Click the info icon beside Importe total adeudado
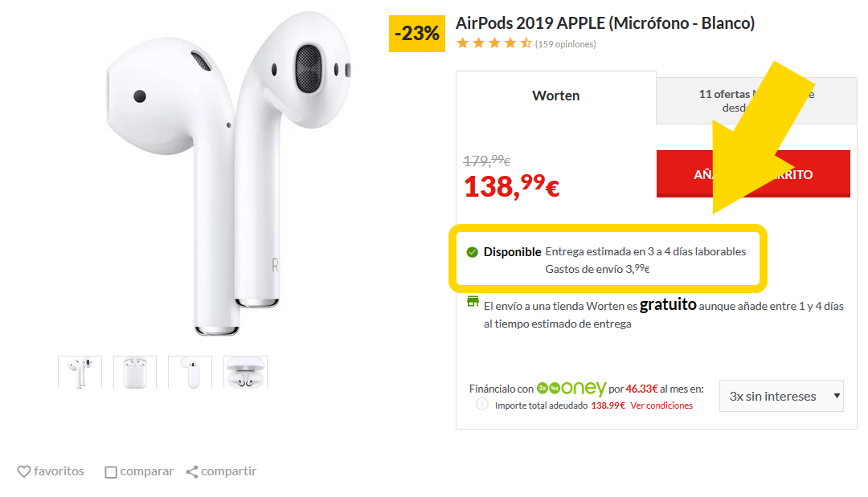This screenshot has width=868, height=497. (482, 404)
